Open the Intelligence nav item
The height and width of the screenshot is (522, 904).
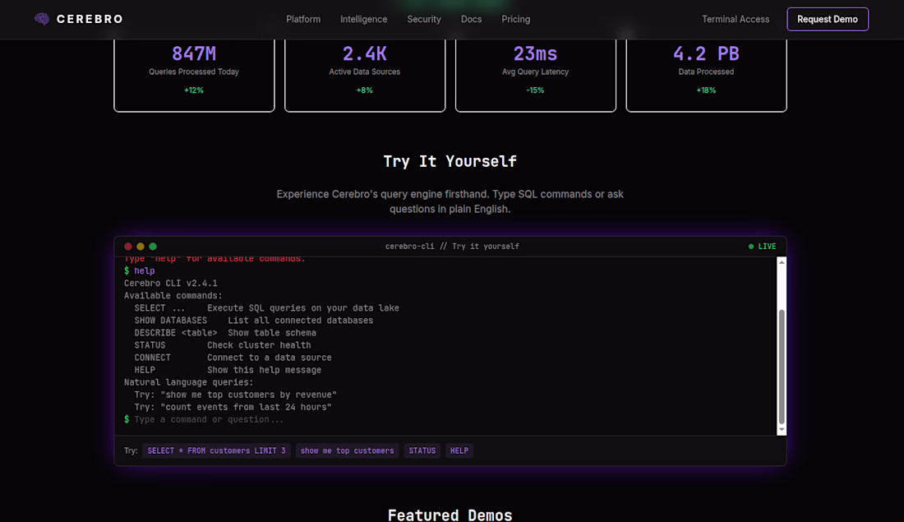click(364, 19)
